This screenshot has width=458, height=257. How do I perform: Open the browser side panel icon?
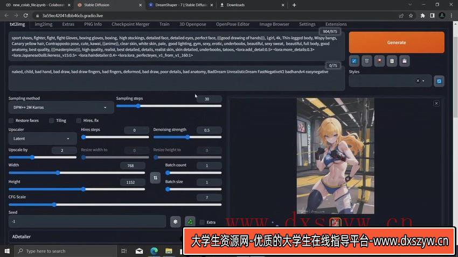(432, 16)
